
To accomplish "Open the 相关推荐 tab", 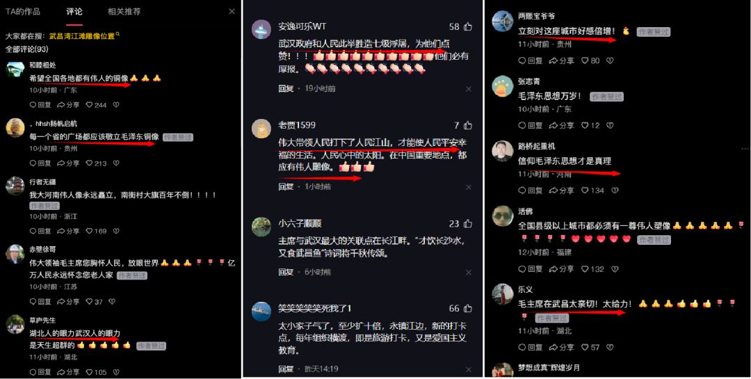I will point(124,12).
